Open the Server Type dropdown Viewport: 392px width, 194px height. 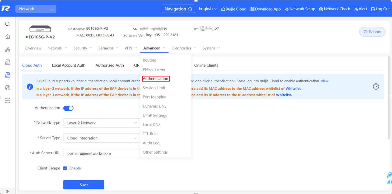click(101, 138)
